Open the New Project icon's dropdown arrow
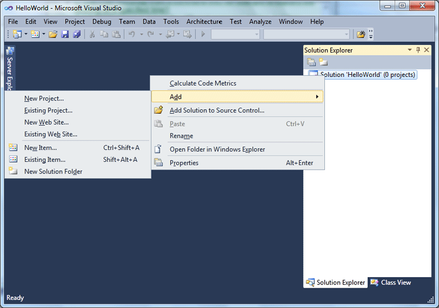 26,34
